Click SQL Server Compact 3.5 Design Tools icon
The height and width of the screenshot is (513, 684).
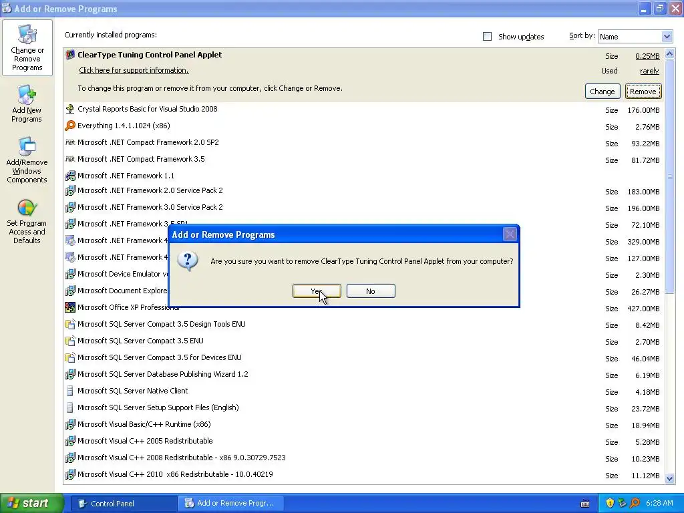[69, 324]
